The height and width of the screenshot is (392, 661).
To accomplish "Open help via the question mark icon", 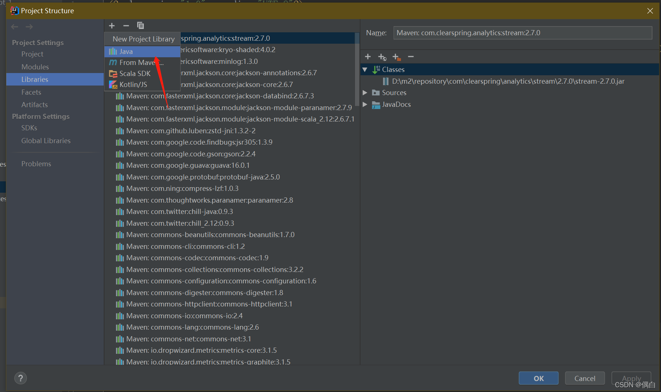I will point(21,378).
